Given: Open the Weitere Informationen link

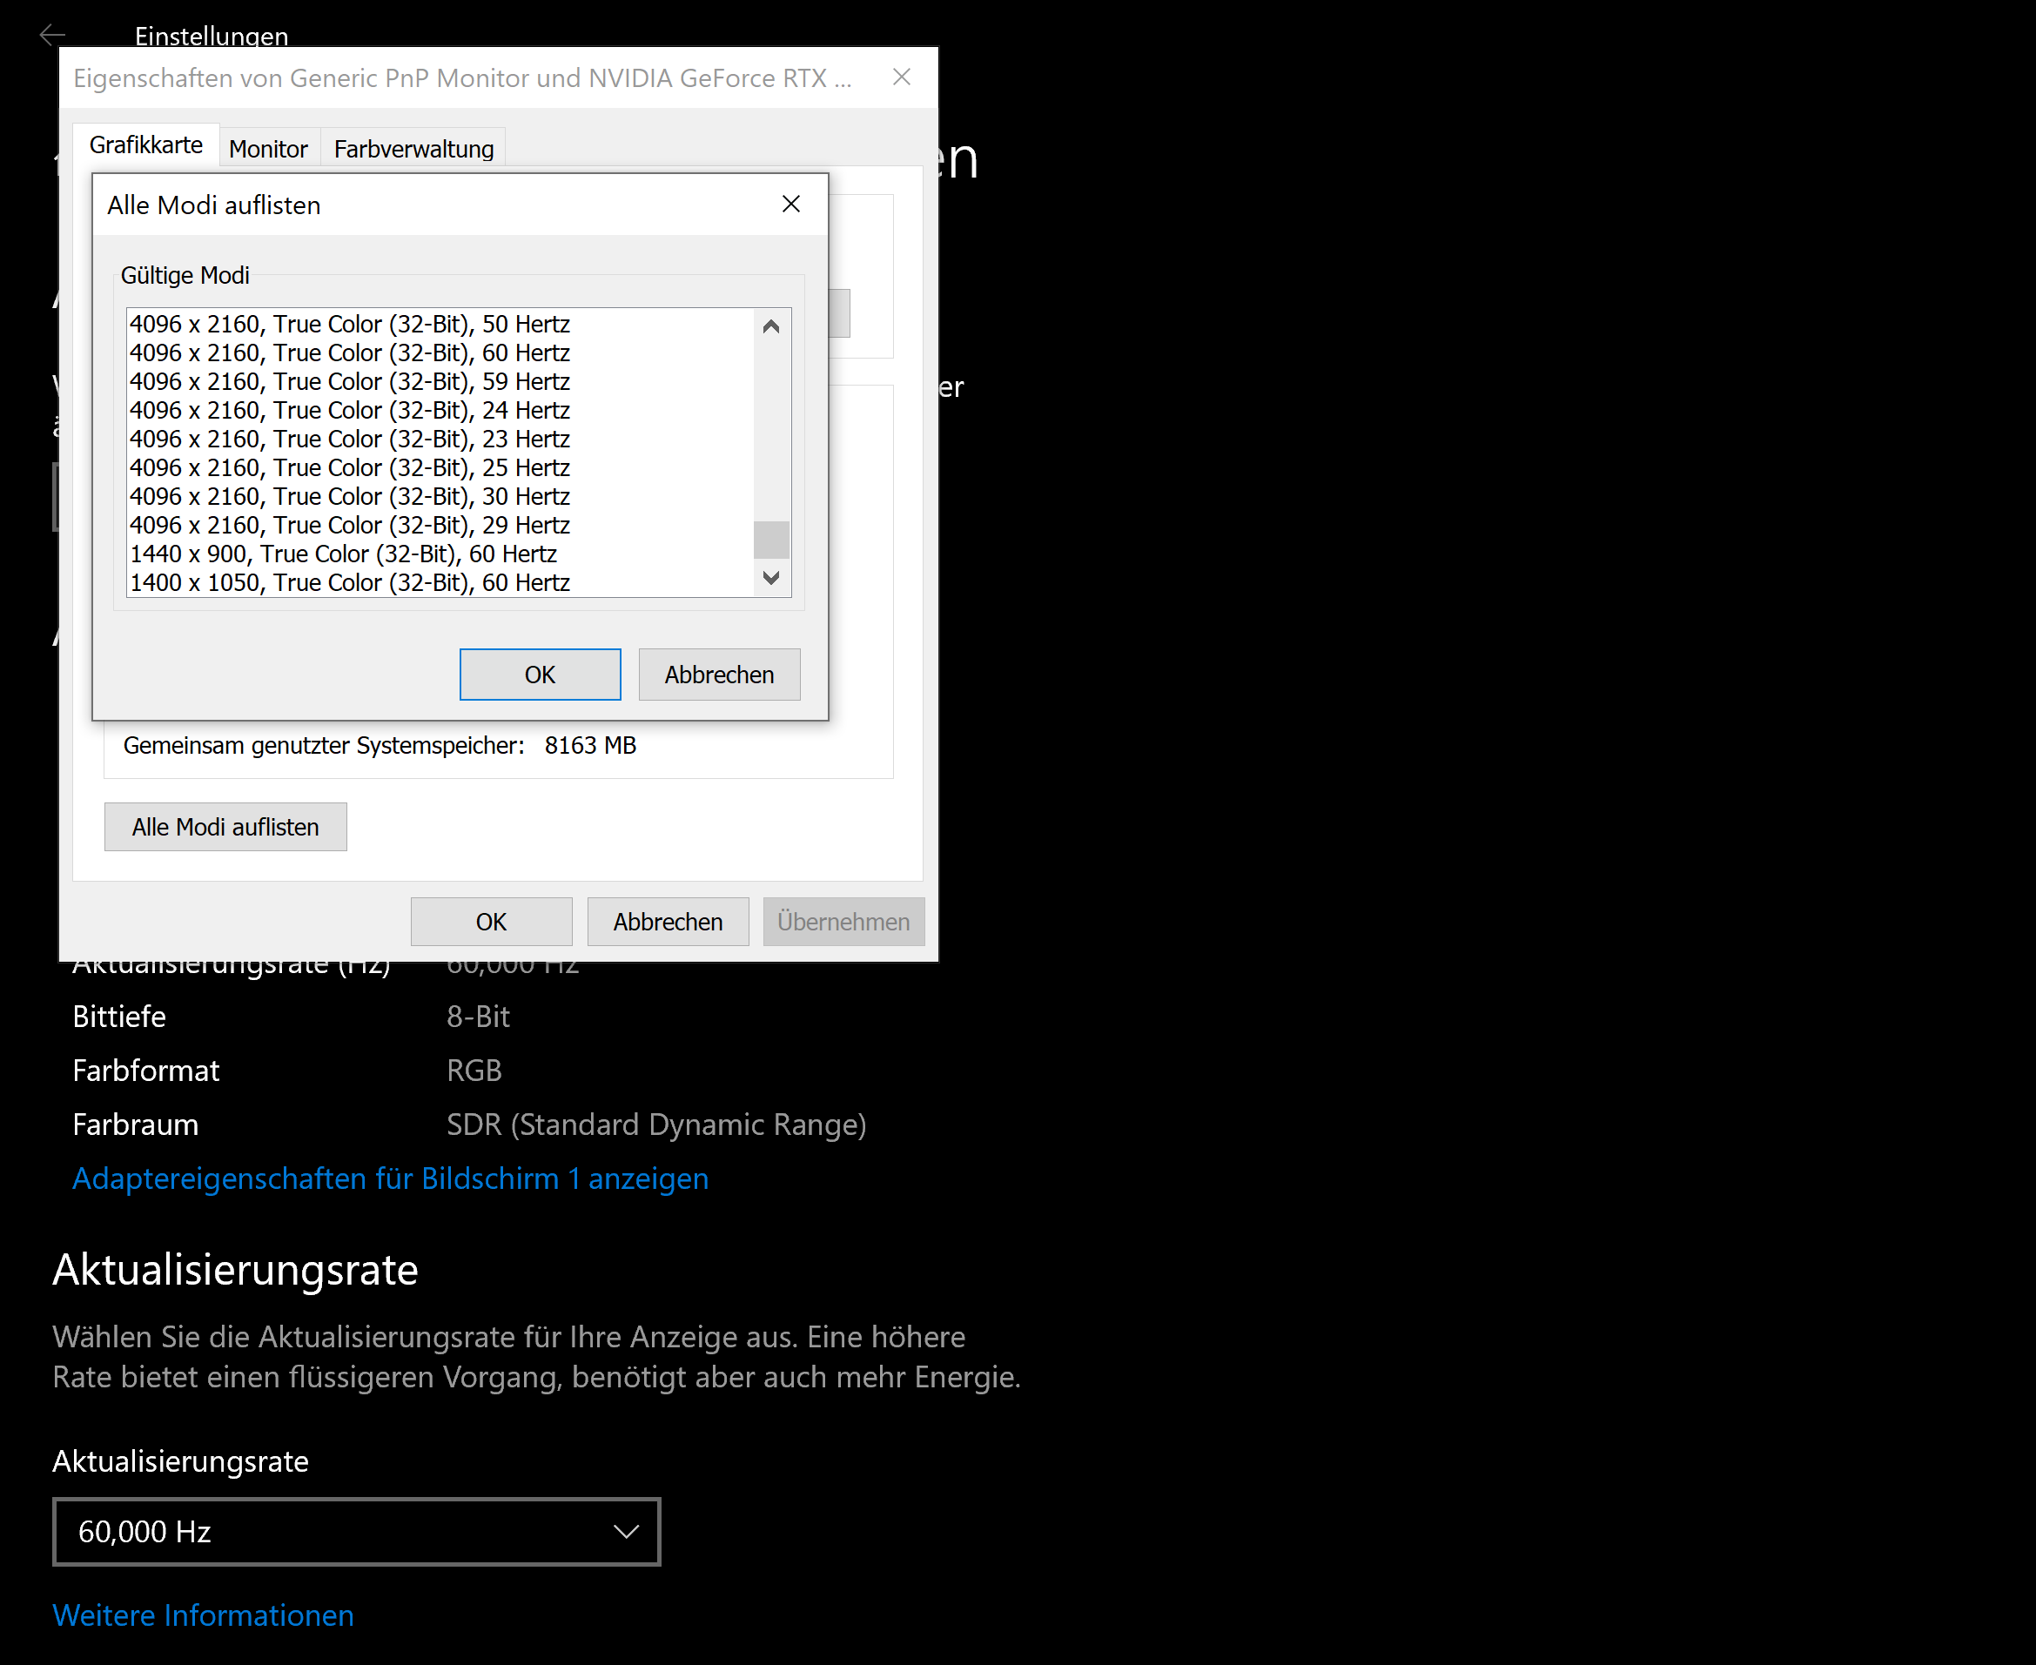Looking at the screenshot, I should coord(204,1615).
